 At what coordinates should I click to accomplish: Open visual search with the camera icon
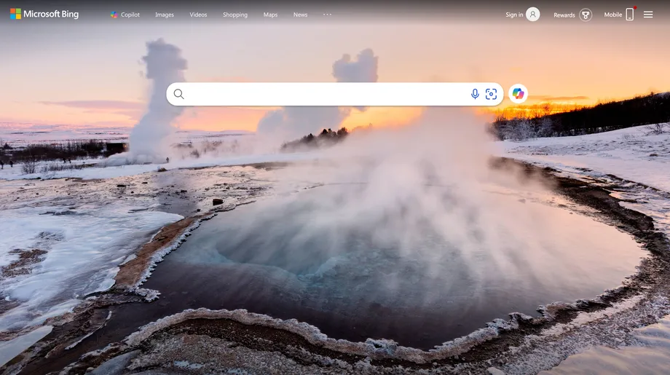(491, 94)
